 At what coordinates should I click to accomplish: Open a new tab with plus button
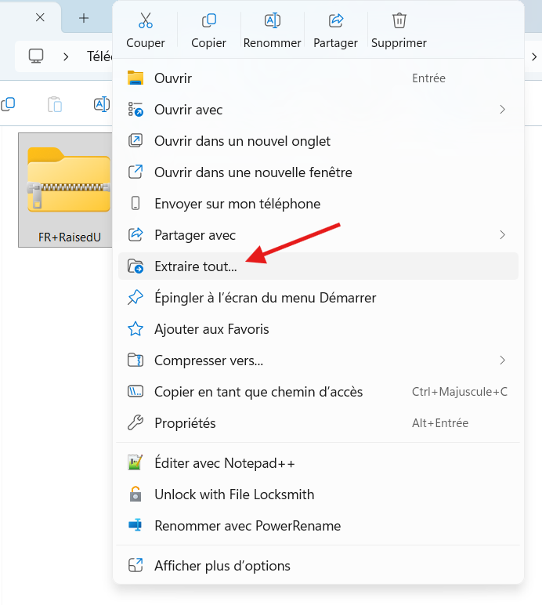click(x=84, y=18)
